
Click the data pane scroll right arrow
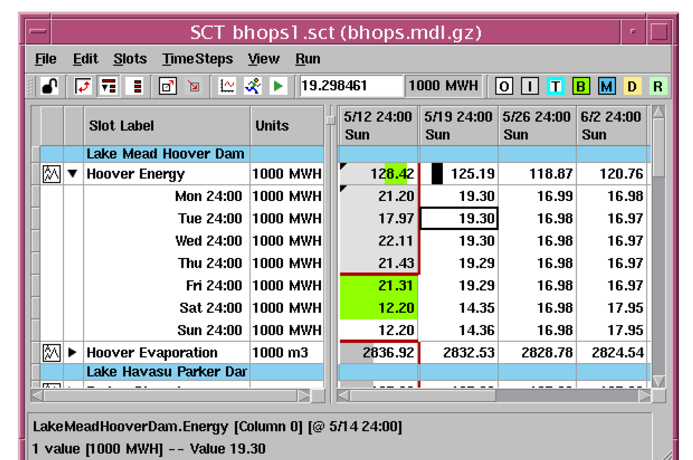[x=645, y=396]
